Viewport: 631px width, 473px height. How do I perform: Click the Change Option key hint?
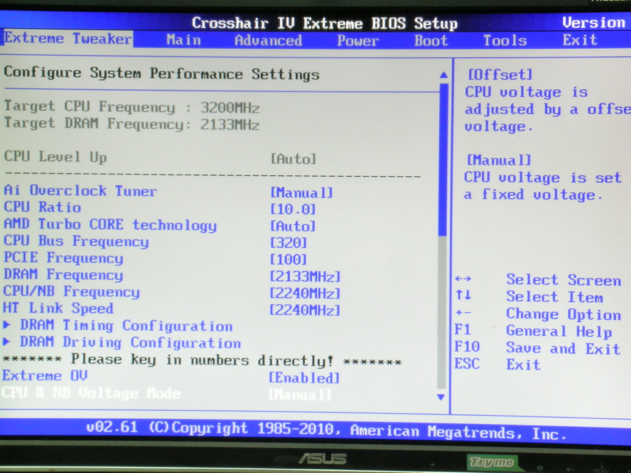point(538,313)
